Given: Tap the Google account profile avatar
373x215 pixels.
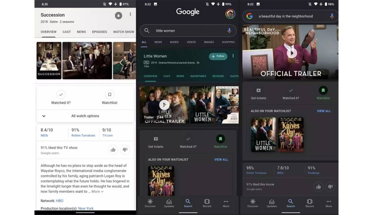Looking at the screenshot, I should (x=230, y=14).
